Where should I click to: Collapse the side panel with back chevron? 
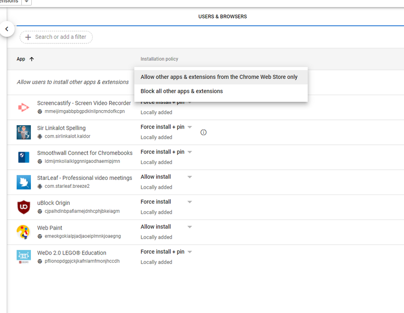coord(7,29)
